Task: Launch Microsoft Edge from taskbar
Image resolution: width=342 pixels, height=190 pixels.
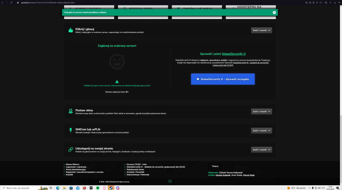Action: (58, 188)
